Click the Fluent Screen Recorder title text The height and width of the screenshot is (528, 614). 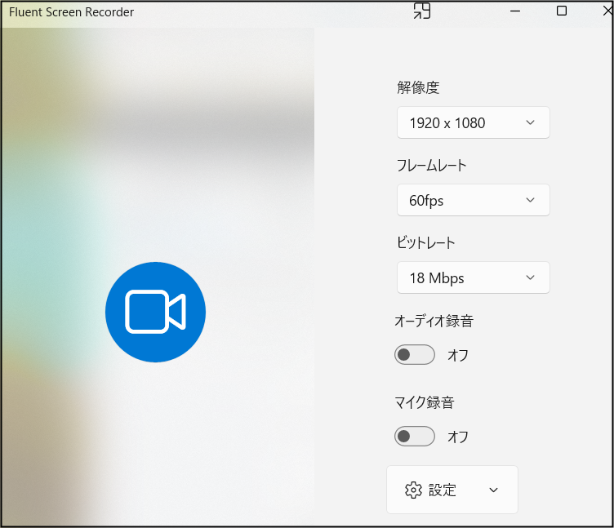[x=71, y=12]
